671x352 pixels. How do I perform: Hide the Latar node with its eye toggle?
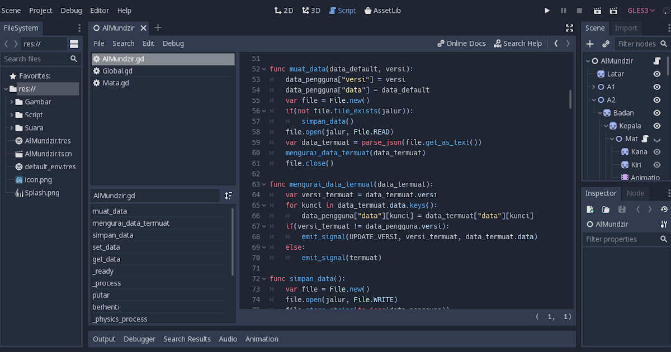coord(656,73)
